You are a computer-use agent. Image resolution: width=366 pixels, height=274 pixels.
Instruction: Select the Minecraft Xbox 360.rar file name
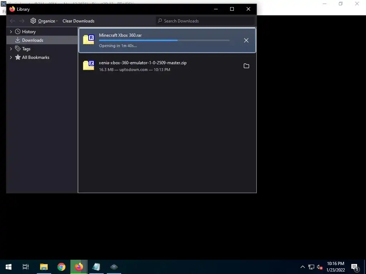120,35
